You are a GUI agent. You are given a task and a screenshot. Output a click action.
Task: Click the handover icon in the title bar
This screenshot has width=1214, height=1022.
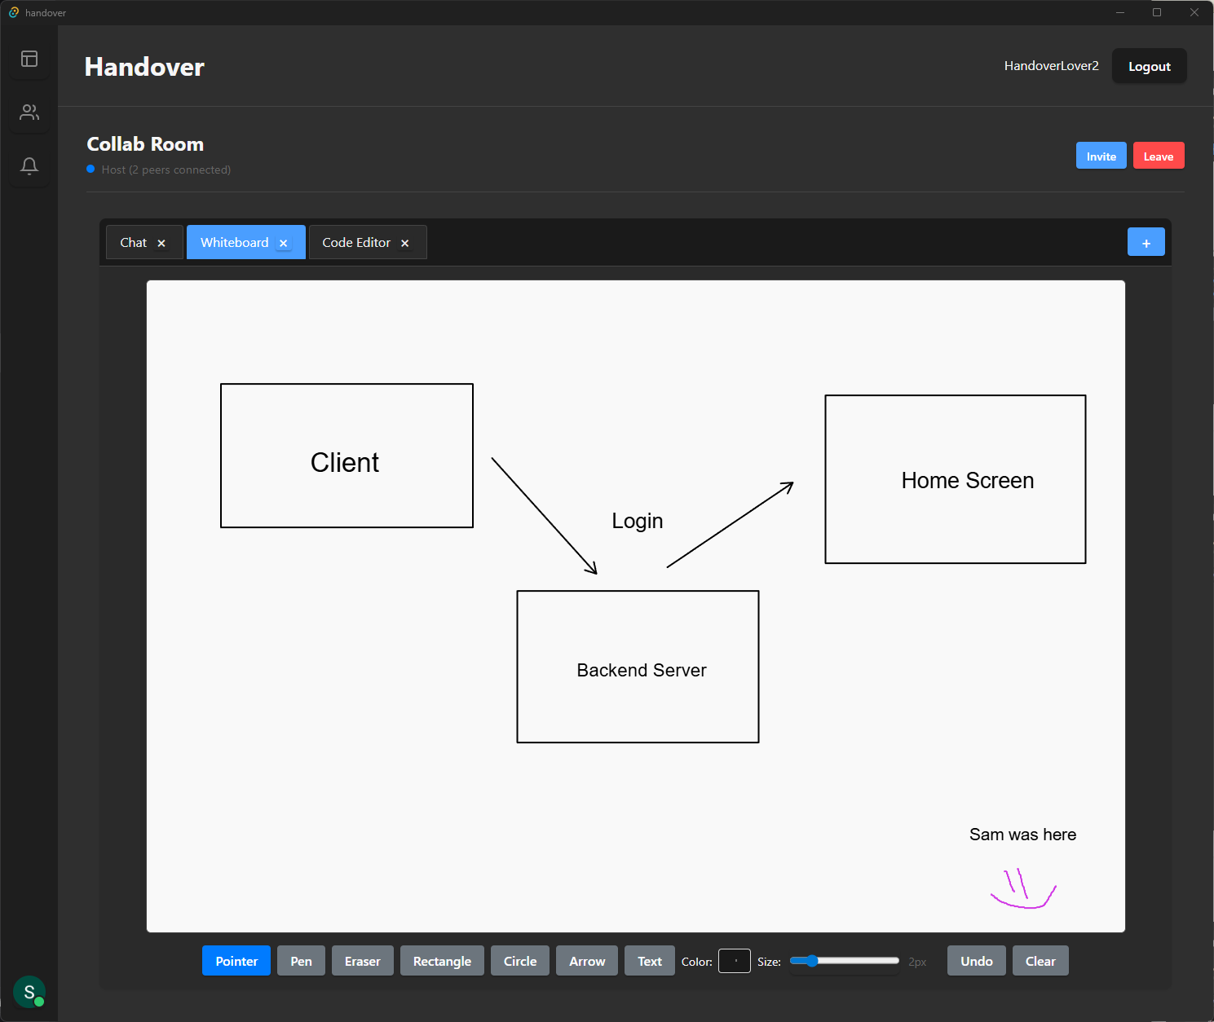[12, 12]
